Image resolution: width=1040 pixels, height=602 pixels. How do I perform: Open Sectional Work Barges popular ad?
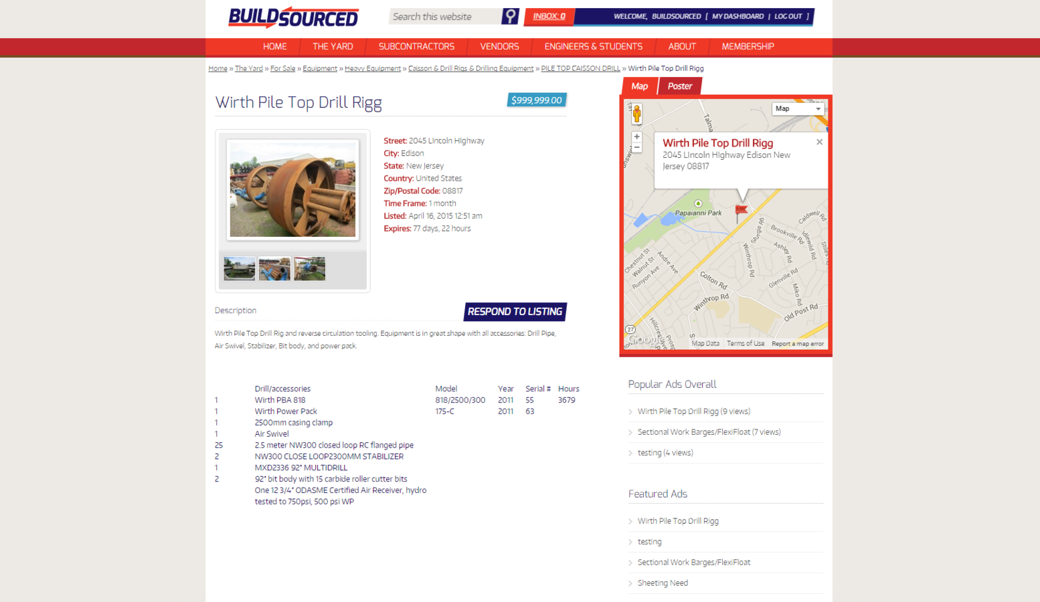pyautogui.click(x=709, y=432)
